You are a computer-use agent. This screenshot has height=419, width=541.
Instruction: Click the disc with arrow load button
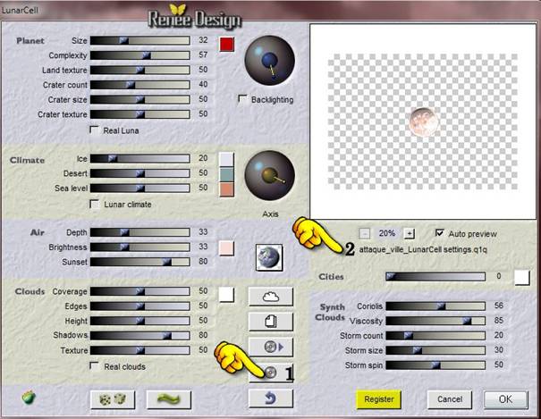click(271, 347)
